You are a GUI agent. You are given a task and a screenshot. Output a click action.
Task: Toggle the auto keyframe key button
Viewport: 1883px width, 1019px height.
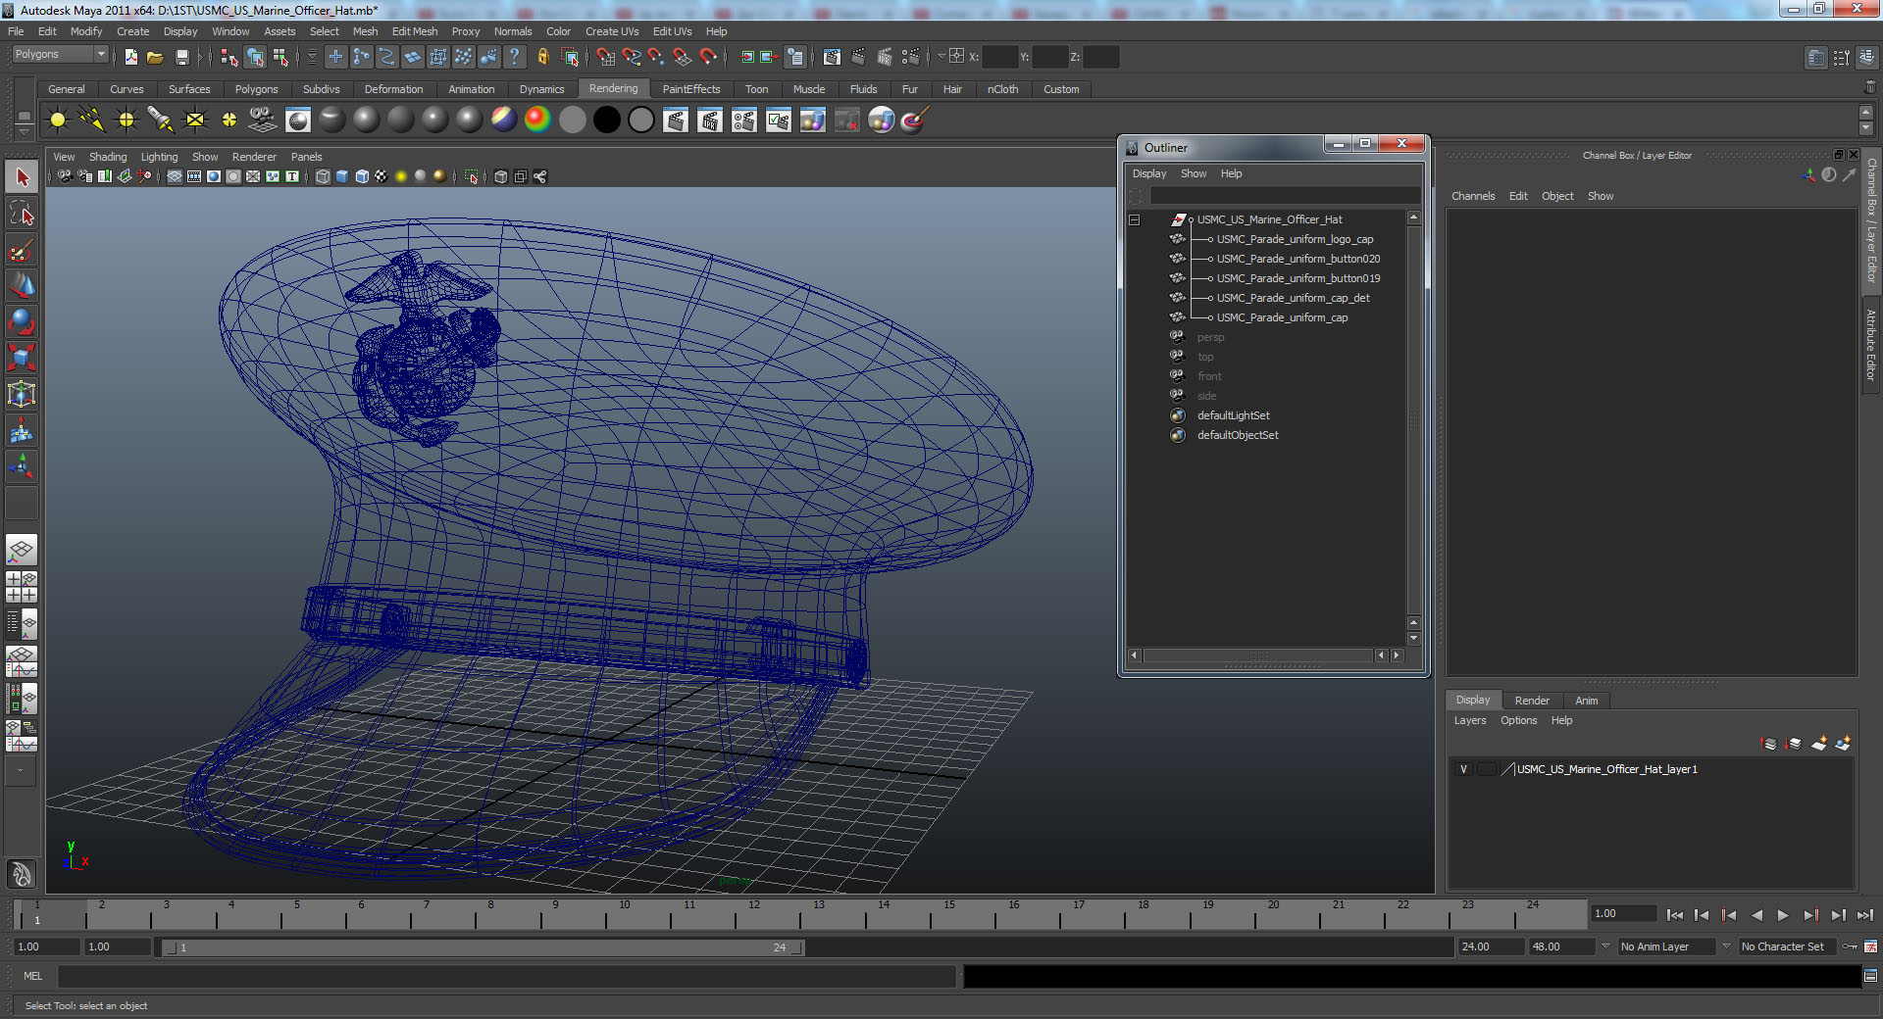tap(1850, 946)
